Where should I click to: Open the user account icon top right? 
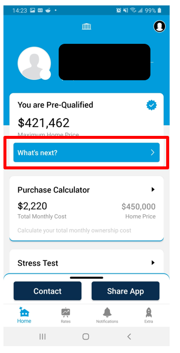159,27
